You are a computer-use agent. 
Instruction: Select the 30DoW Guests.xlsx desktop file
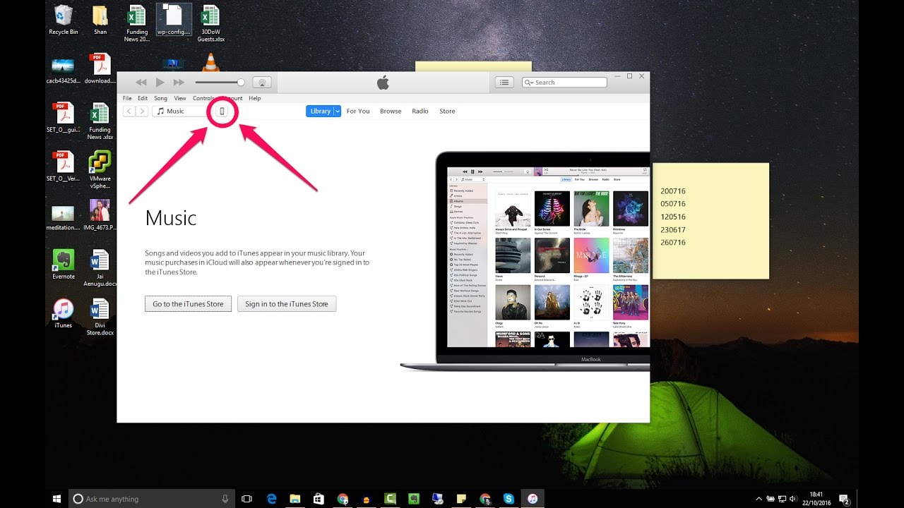tap(210, 23)
